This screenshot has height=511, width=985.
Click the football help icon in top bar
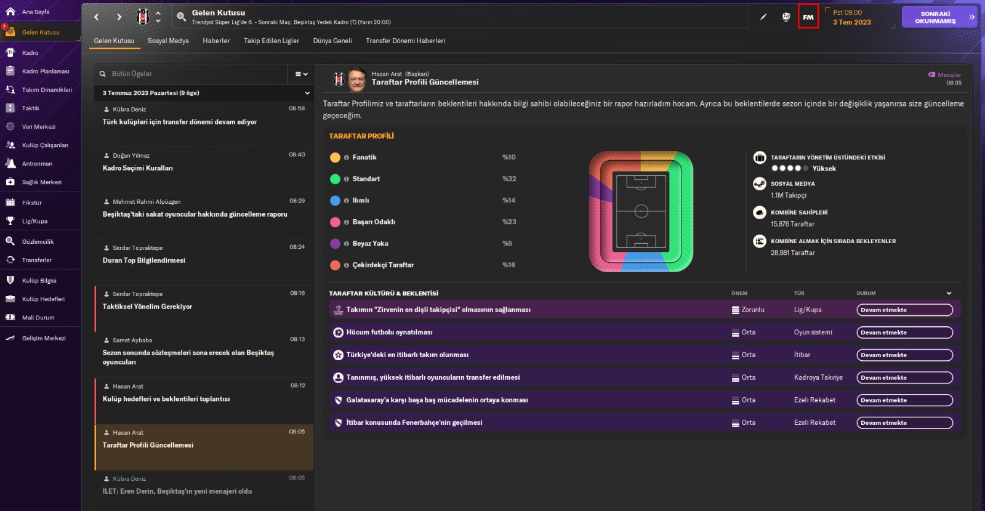(786, 17)
